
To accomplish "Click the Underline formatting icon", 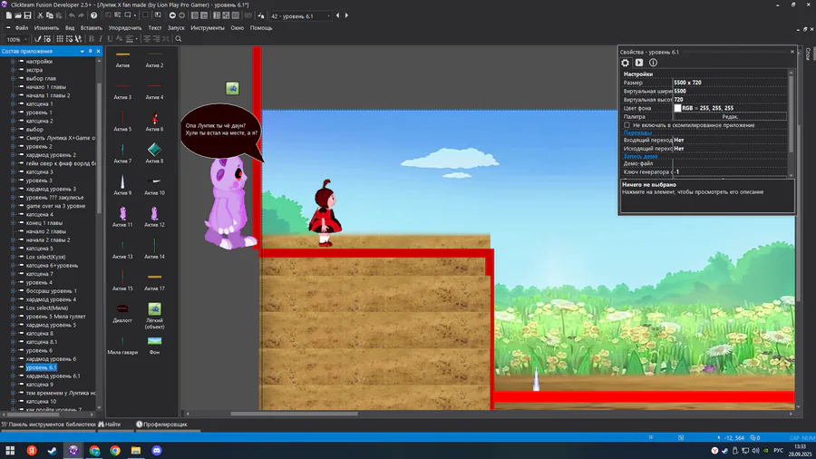I will (x=110, y=39).
